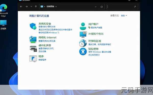Open the Ease of Access icon
Screen dimensions: 153x95
coord(83,51)
